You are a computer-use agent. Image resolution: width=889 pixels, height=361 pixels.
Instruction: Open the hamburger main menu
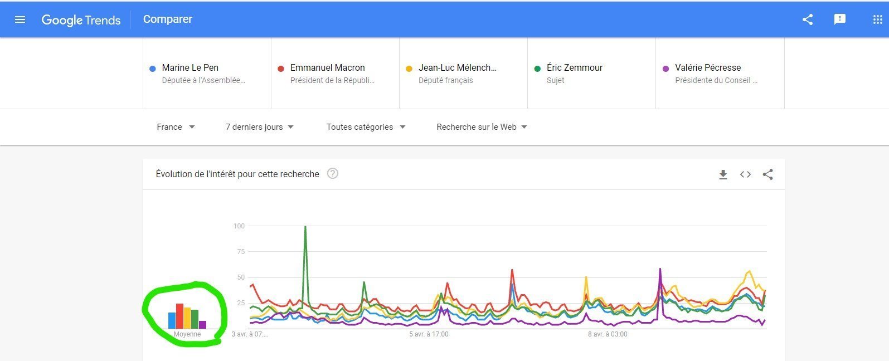coord(20,19)
